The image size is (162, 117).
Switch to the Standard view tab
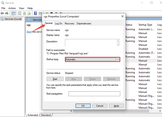pyautogui.click(x=46, y=115)
